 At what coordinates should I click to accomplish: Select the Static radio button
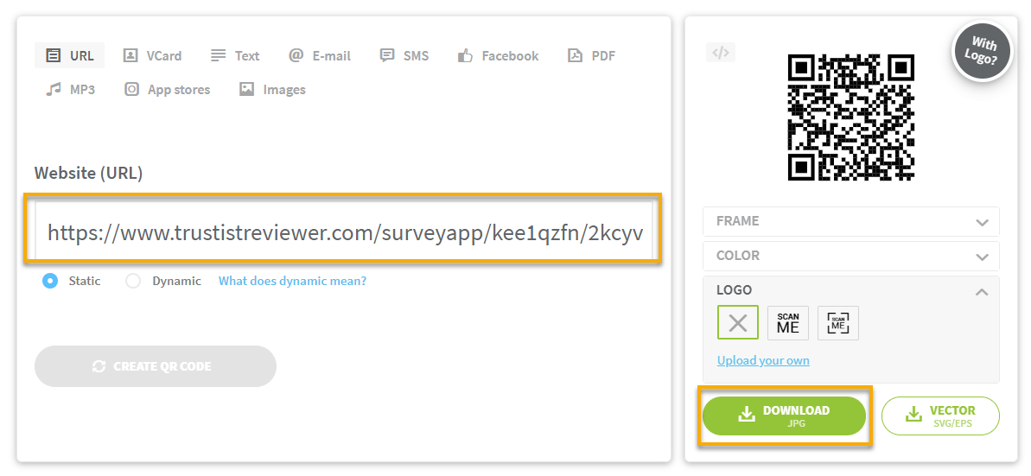[50, 281]
